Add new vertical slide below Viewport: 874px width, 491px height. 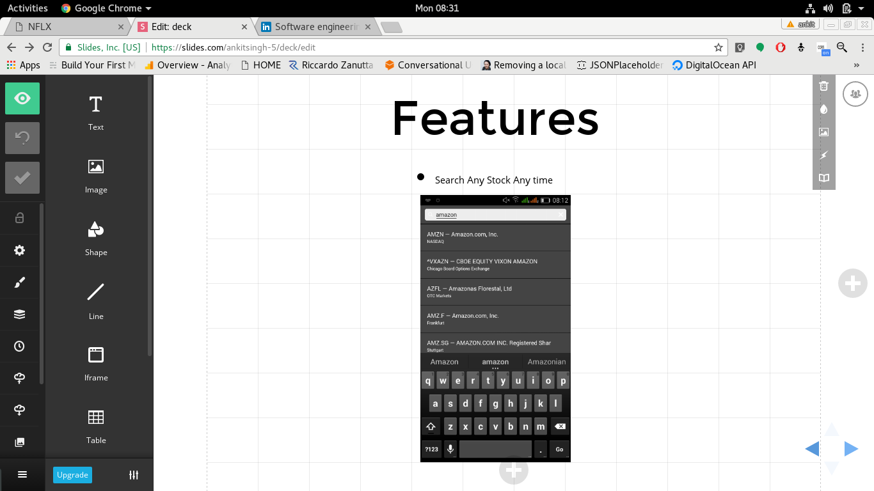tap(513, 471)
